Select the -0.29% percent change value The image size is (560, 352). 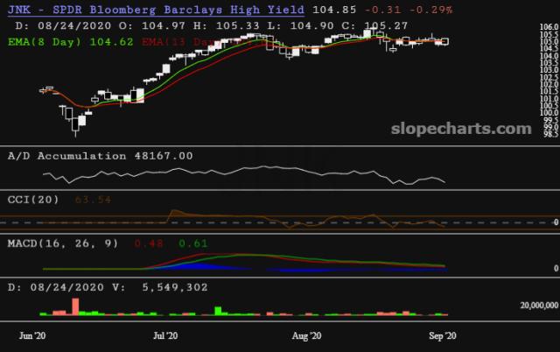(x=431, y=10)
